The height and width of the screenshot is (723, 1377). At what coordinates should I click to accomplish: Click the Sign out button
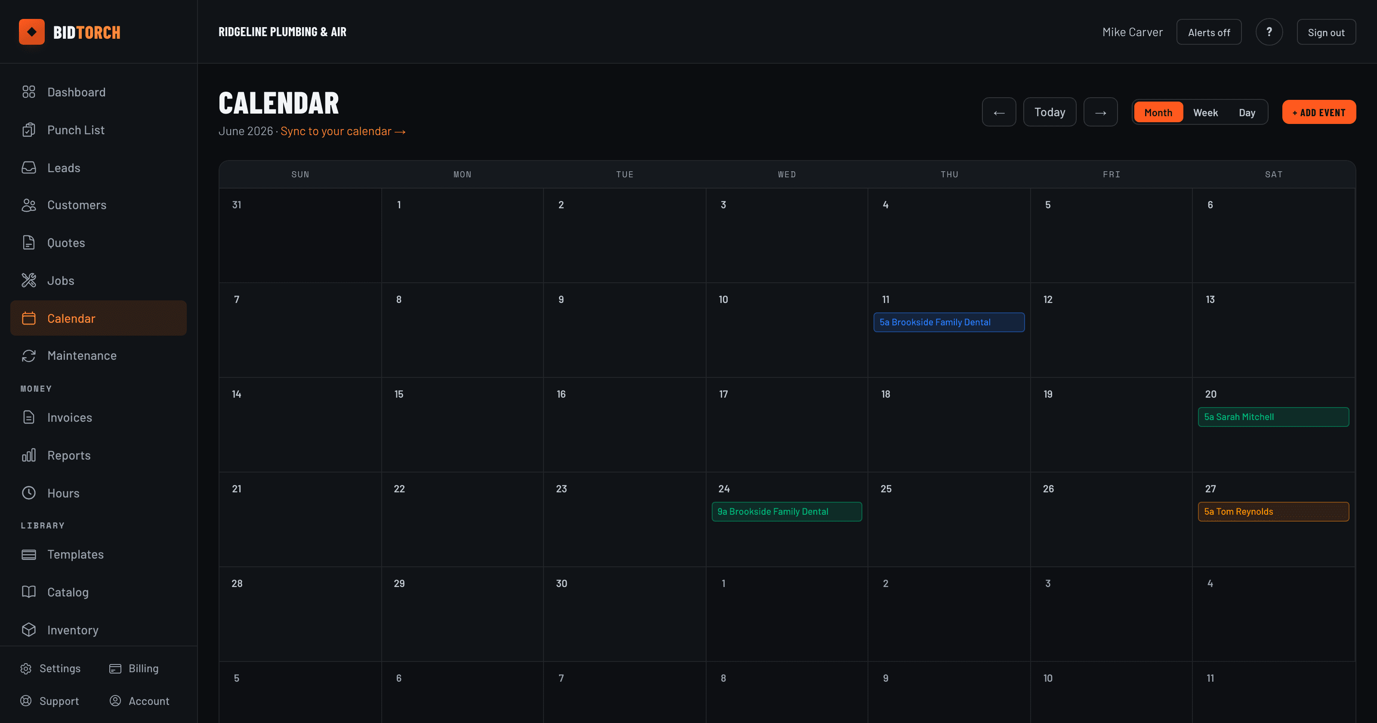(x=1326, y=32)
